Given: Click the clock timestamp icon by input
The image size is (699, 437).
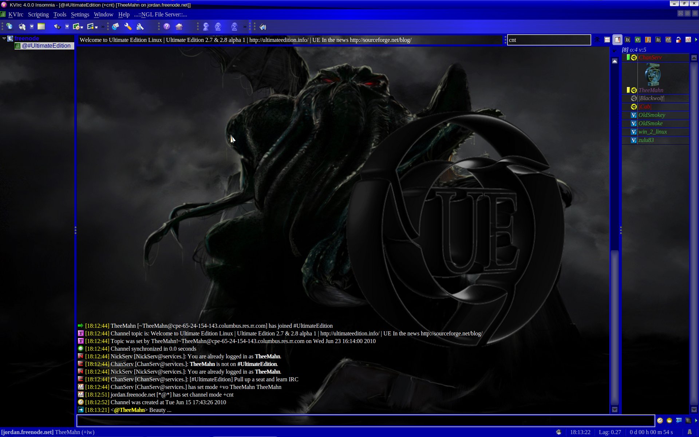Looking at the screenshot, I should (660, 421).
